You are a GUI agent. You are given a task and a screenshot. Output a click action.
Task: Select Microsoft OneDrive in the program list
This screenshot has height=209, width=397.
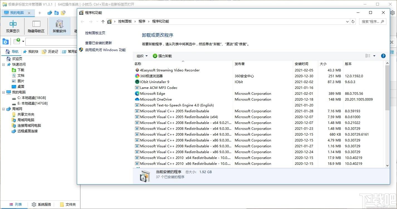259,99
